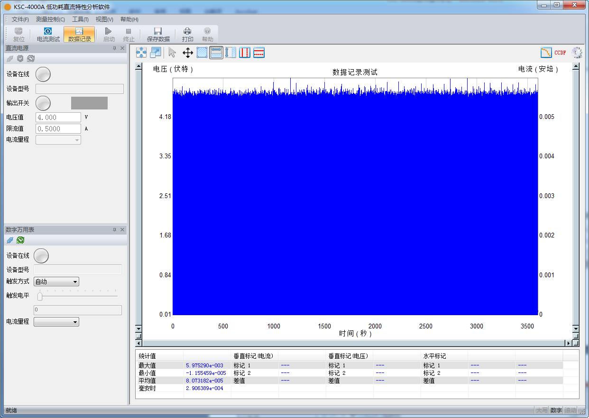Screen dimensions: 589x418
Task: Open the 电流量程 dropdown in 直流电源
Action: 58,140
